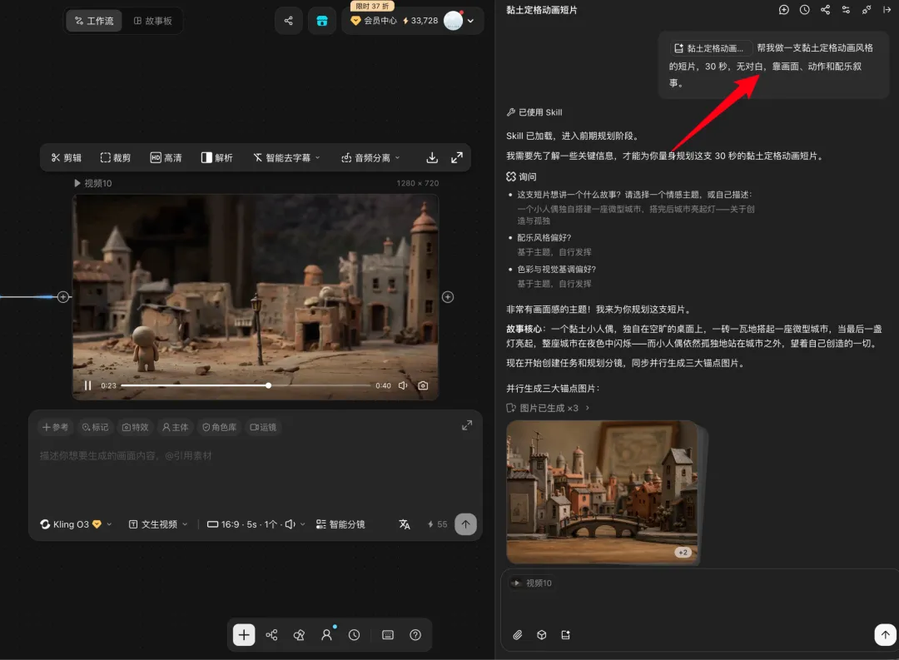
Task: Add a new node with the plus button
Action: pos(244,635)
